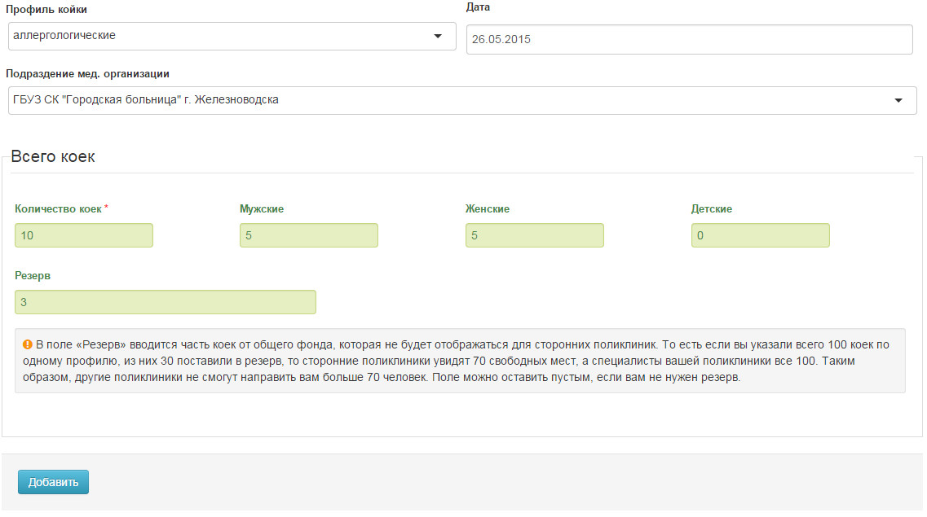Click the Дата label
Viewport: 927px width, 517px height.
(479, 7)
